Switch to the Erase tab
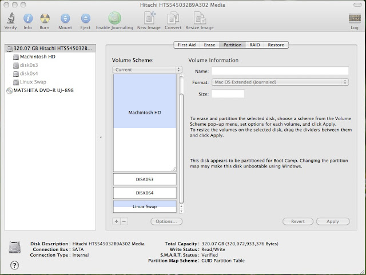 (209, 45)
